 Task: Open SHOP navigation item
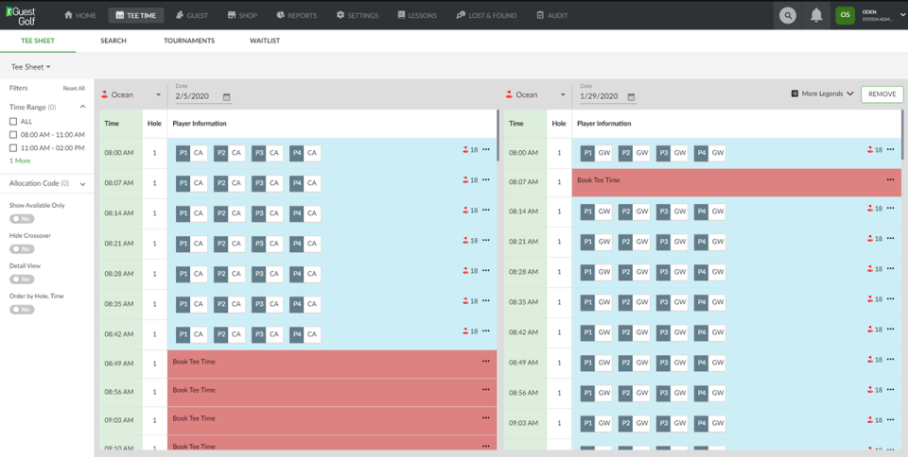[242, 16]
